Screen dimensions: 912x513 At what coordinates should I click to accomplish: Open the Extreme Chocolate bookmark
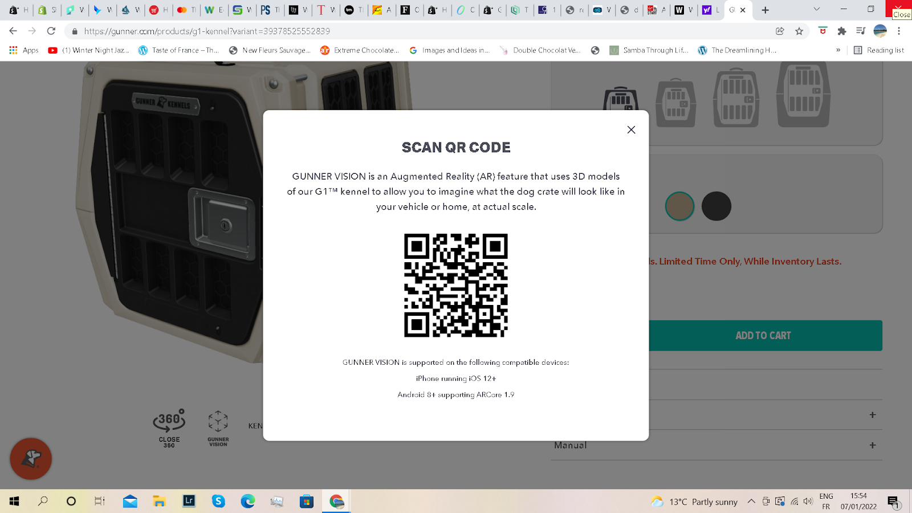[360, 50]
